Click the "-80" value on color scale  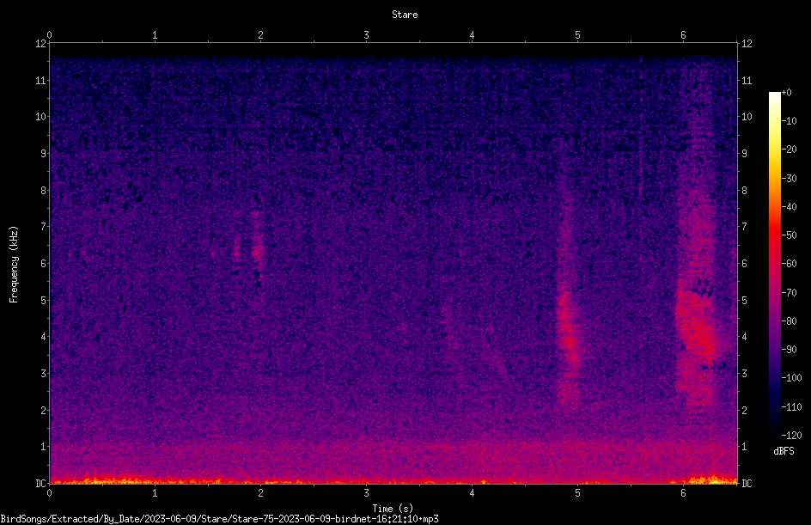pos(789,320)
